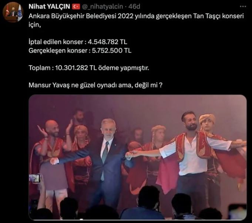Click the İptal edilen konser amount line
Viewport: 252px width, 223px height.
[78, 42]
